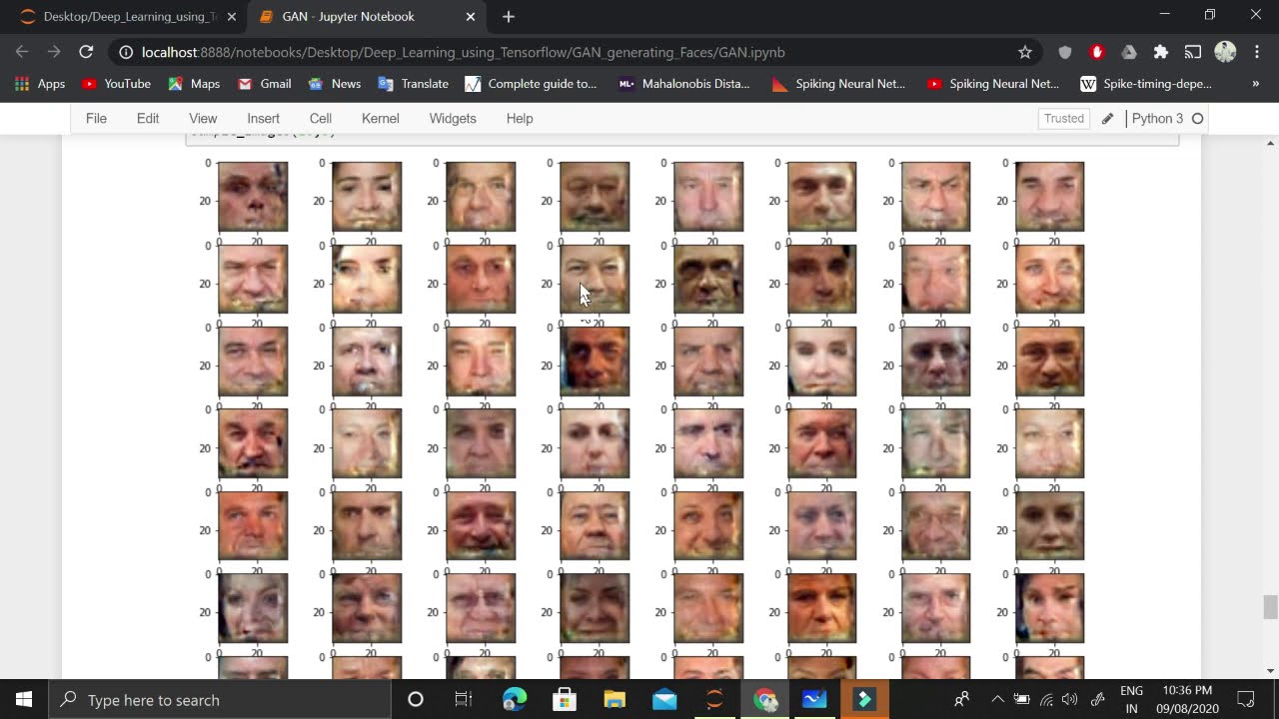Click the first generated face thumbnail
Viewport: 1279px width, 719px height.
(253, 197)
